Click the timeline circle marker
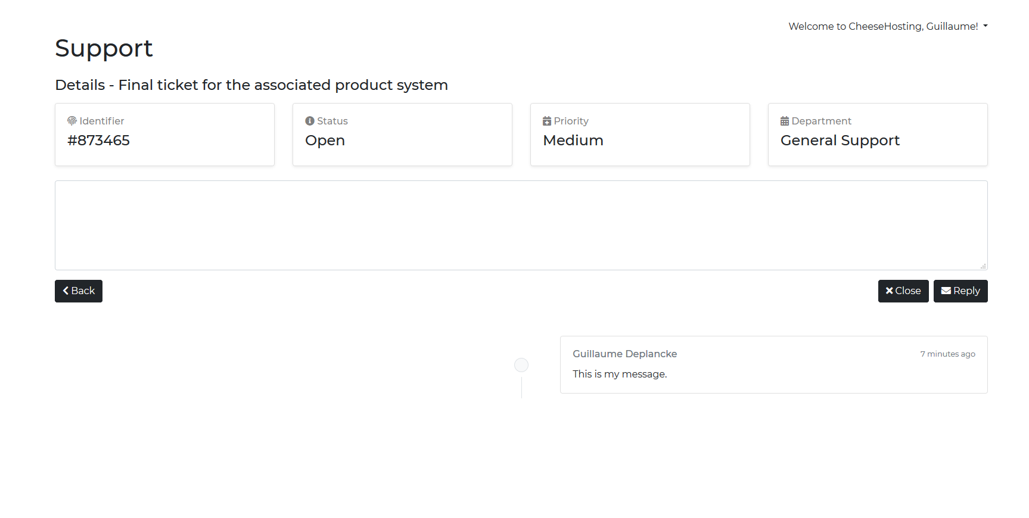This screenshot has width=1029, height=518. 521,365
